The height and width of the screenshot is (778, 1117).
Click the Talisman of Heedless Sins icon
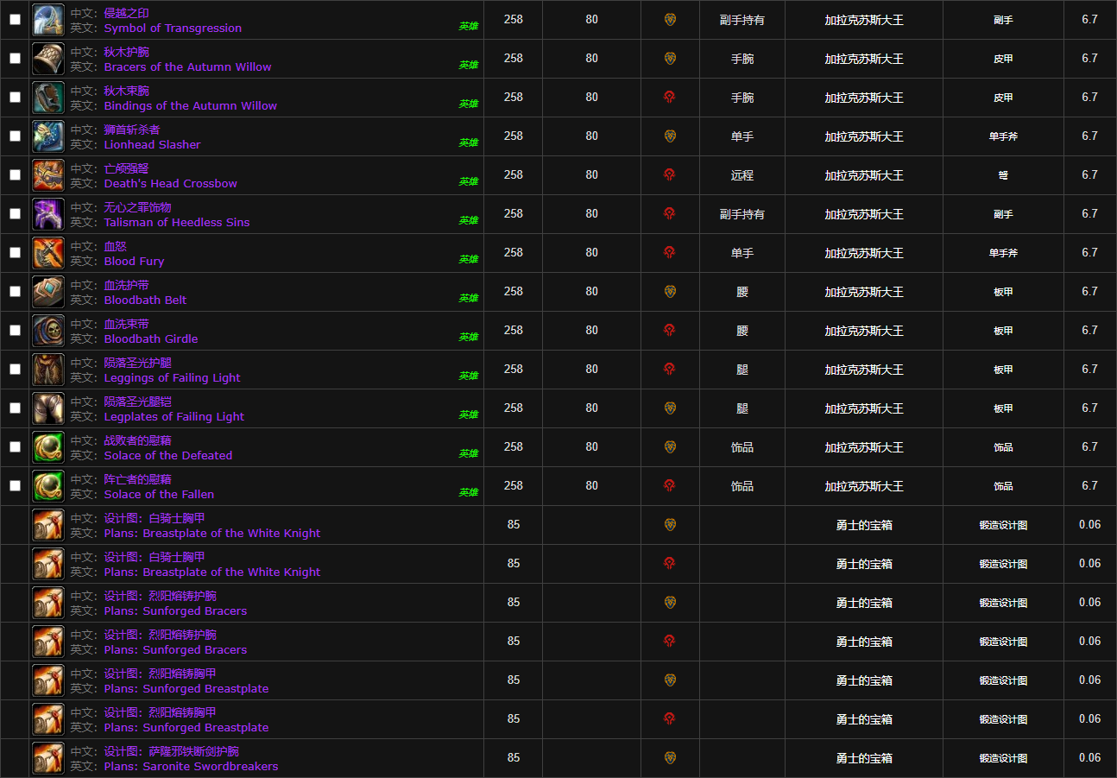tap(48, 214)
